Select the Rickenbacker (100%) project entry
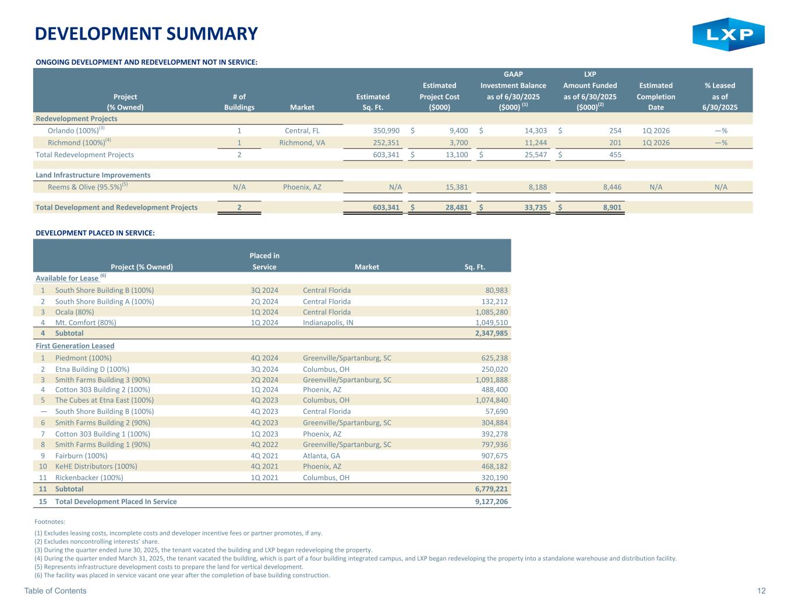795x614 pixels. point(89,477)
